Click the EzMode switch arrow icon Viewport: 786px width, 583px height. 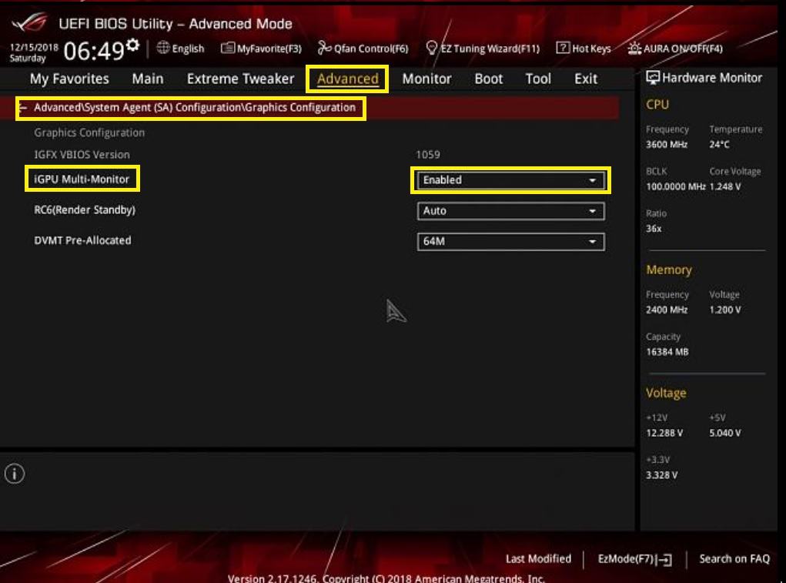[x=664, y=559]
